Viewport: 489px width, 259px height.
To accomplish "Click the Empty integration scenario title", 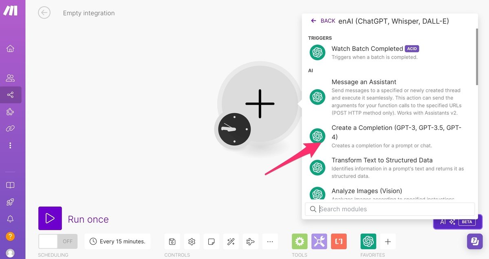I will point(89,13).
